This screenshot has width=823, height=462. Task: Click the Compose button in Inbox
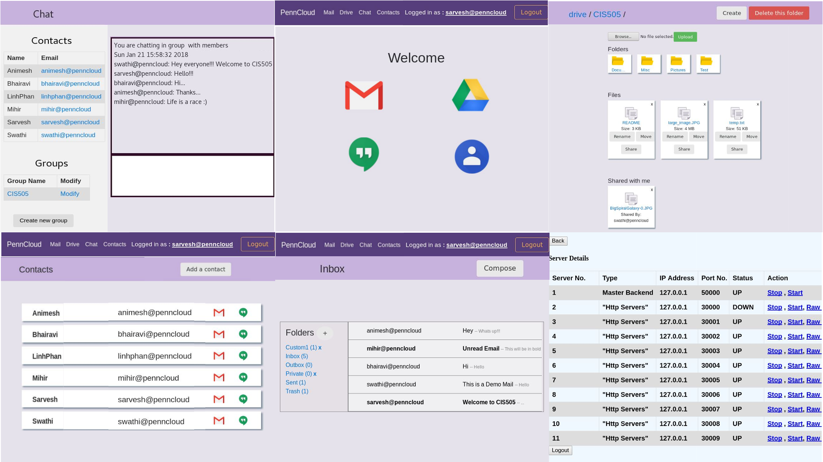(500, 268)
